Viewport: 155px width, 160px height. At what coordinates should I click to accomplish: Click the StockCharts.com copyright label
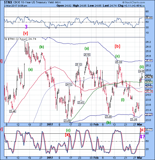tap(133, 2)
